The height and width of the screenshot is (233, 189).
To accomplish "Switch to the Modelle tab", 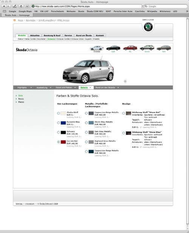I will point(22,35).
